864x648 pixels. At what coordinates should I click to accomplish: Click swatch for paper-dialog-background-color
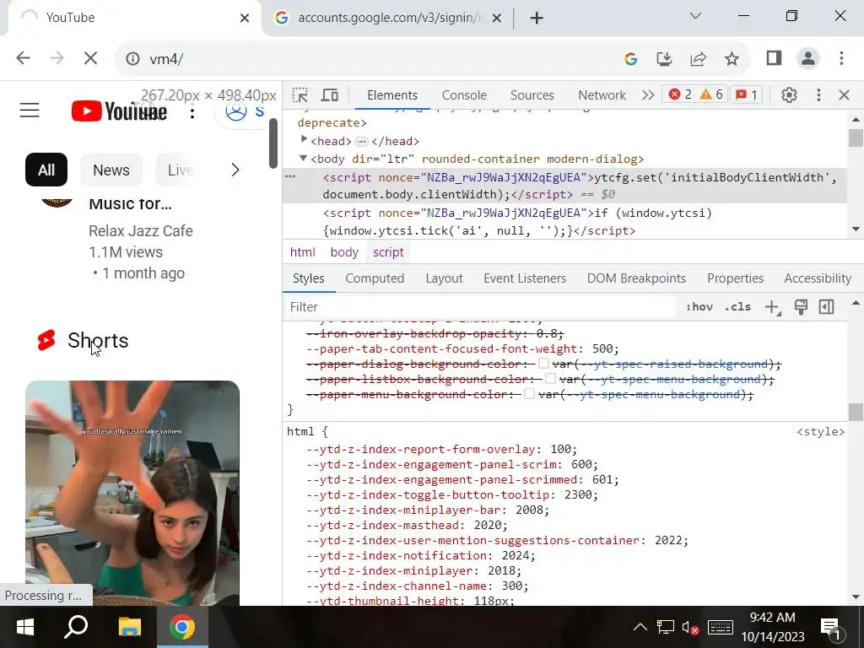coord(543,363)
